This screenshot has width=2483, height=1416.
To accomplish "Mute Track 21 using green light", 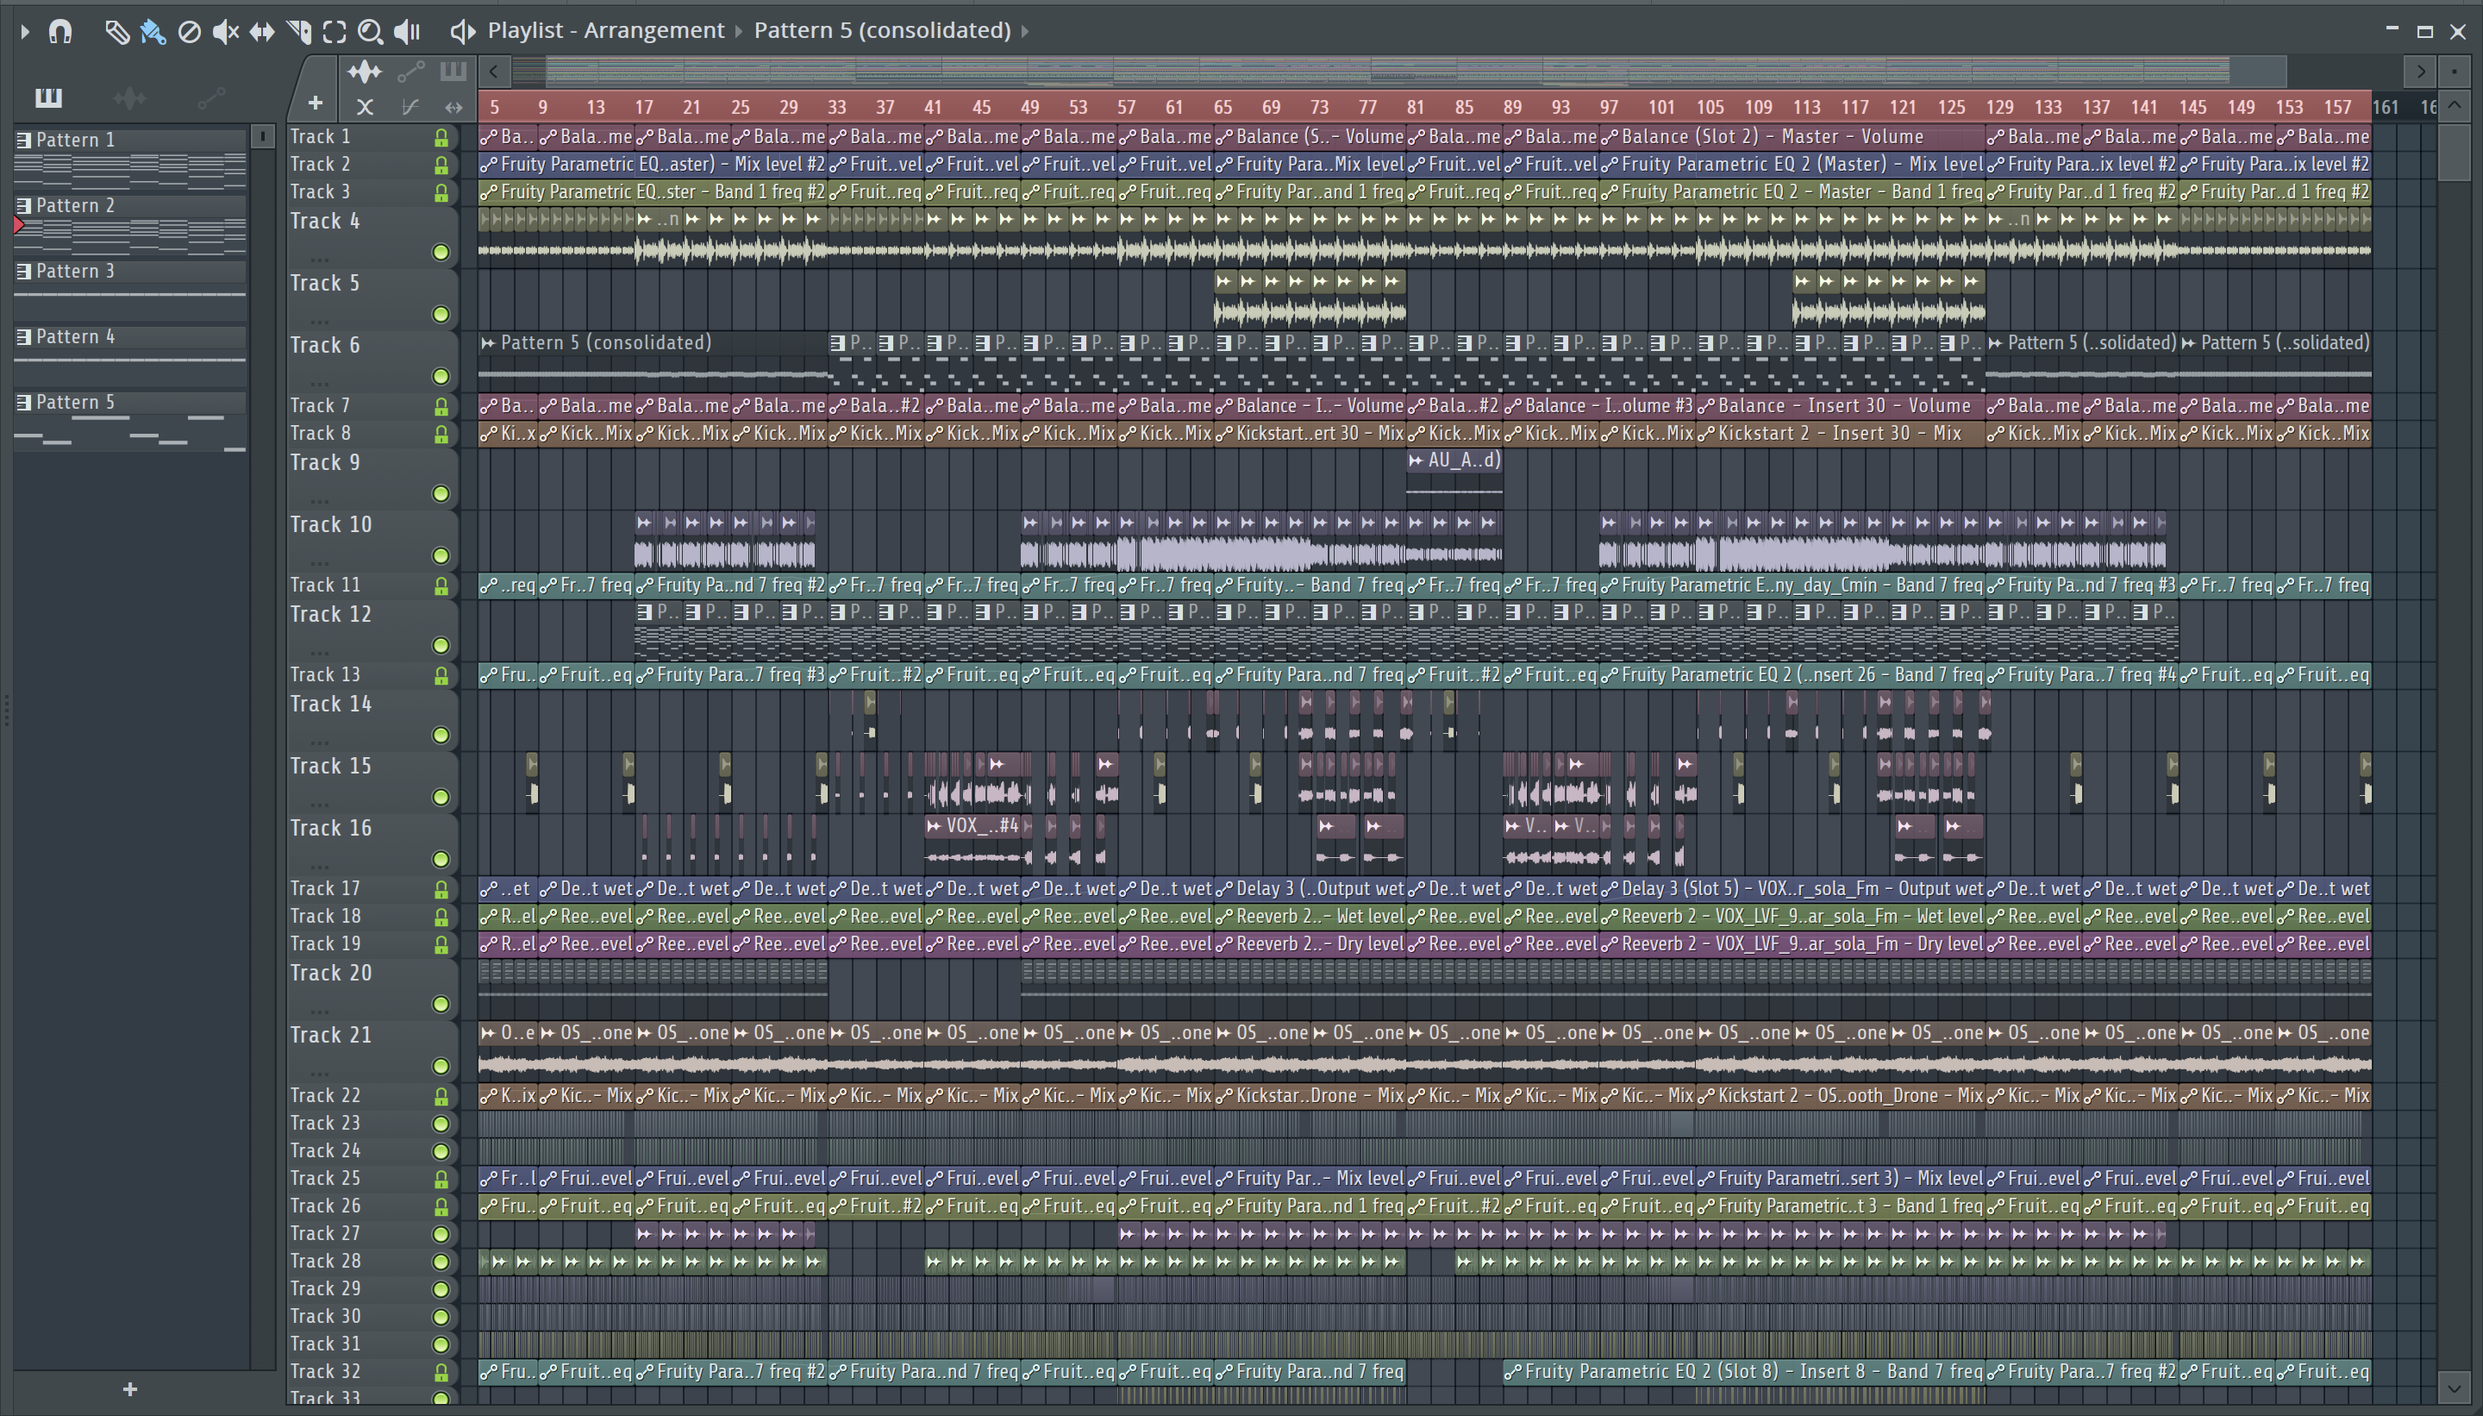I will point(441,1067).
